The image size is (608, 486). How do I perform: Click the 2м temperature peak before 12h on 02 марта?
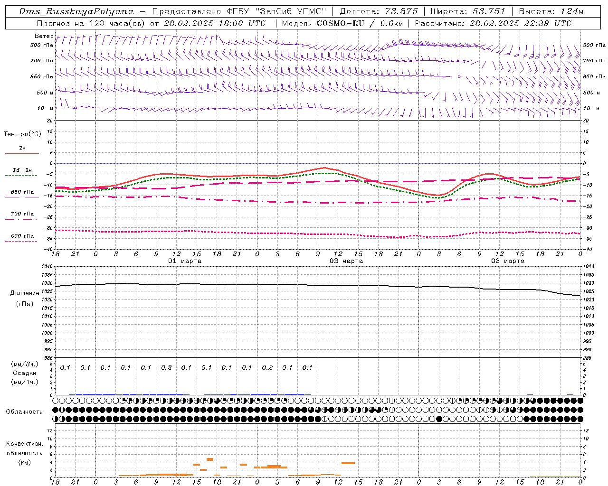pyautogui.click(x=324, y=168)
